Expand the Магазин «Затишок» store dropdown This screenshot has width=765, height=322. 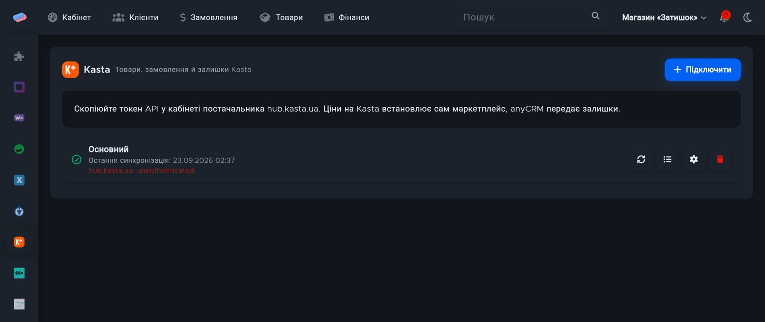click(664, 18)
